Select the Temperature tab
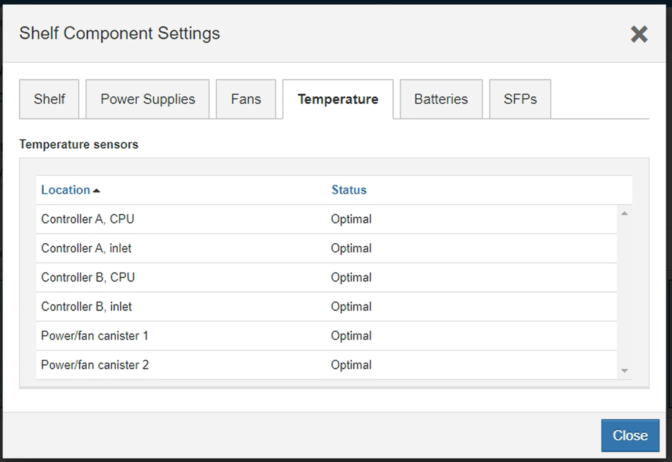Screen dimensions: 672x462 tap(337, 99)
